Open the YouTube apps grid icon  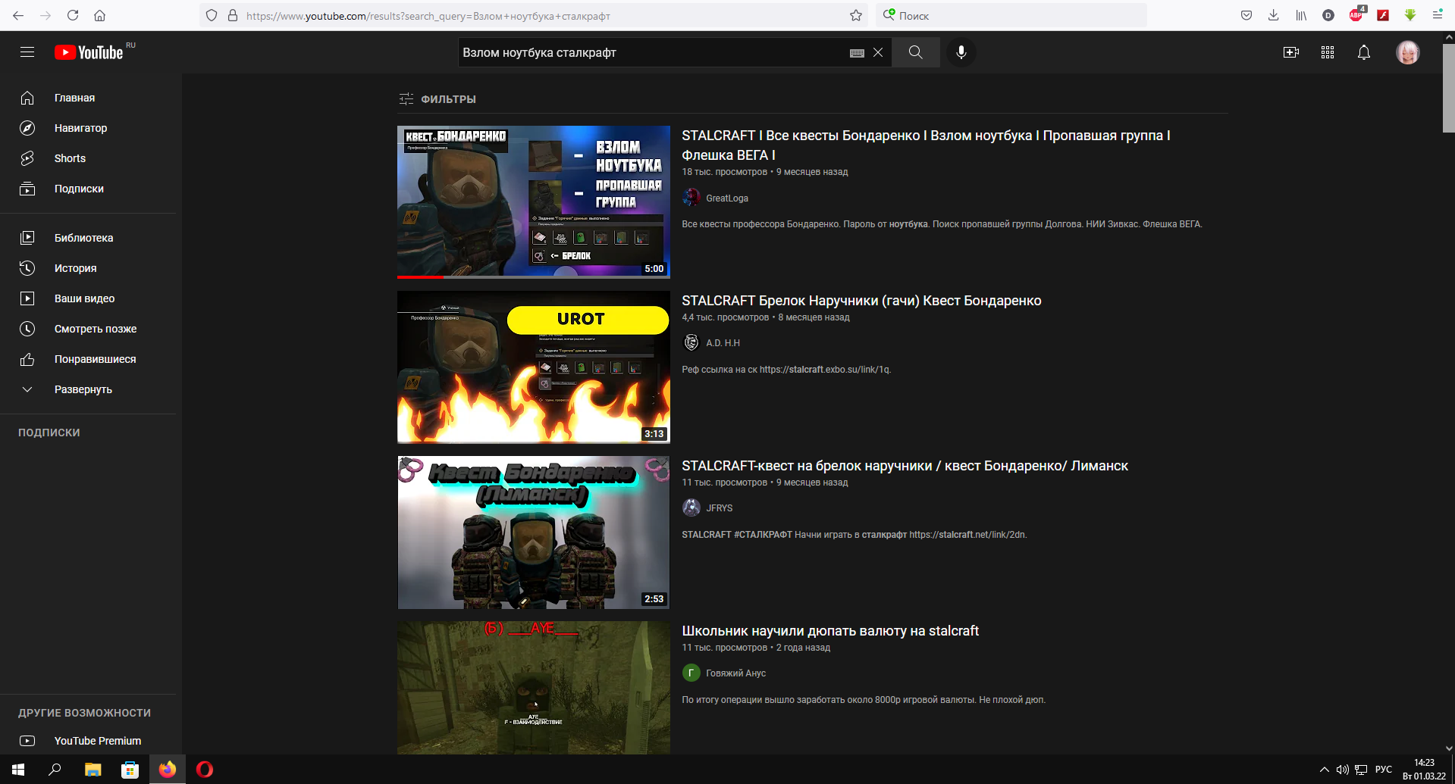pos(1328,52)
